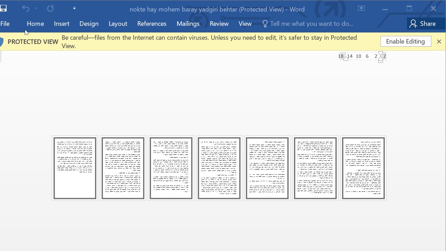Viewport: 446px width, 251px height.
Task: Click the Enable Editing button
Action: click(x=406, y=41)
